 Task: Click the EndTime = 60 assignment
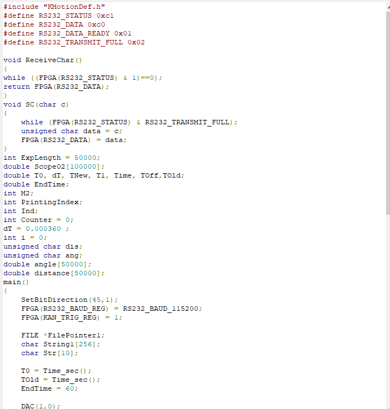tap(49, 388)
